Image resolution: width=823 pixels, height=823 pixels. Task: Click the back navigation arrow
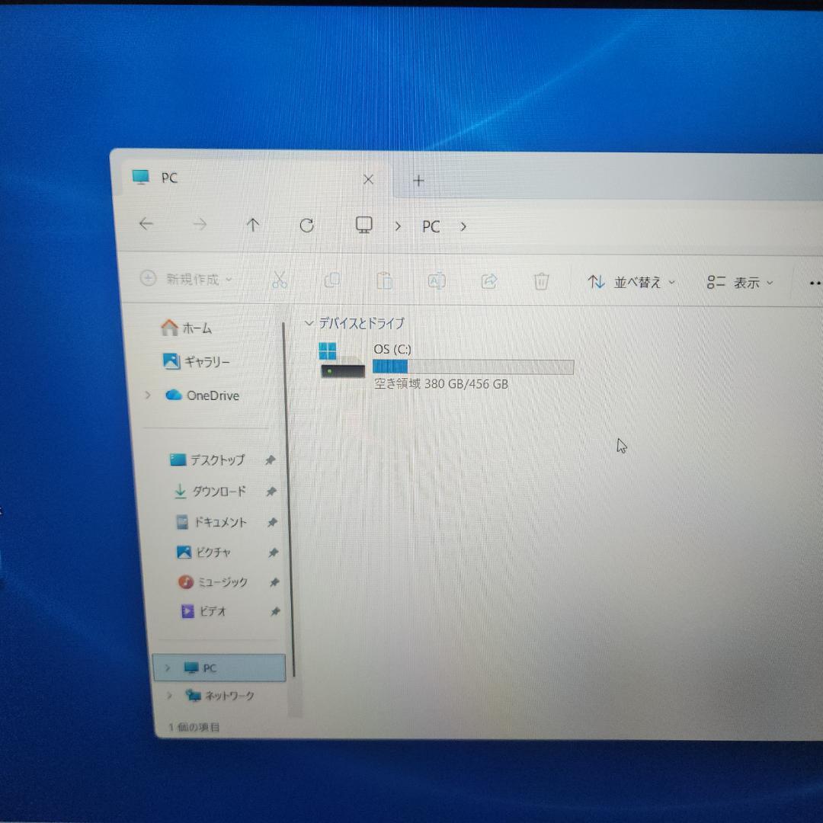point(146,224)
